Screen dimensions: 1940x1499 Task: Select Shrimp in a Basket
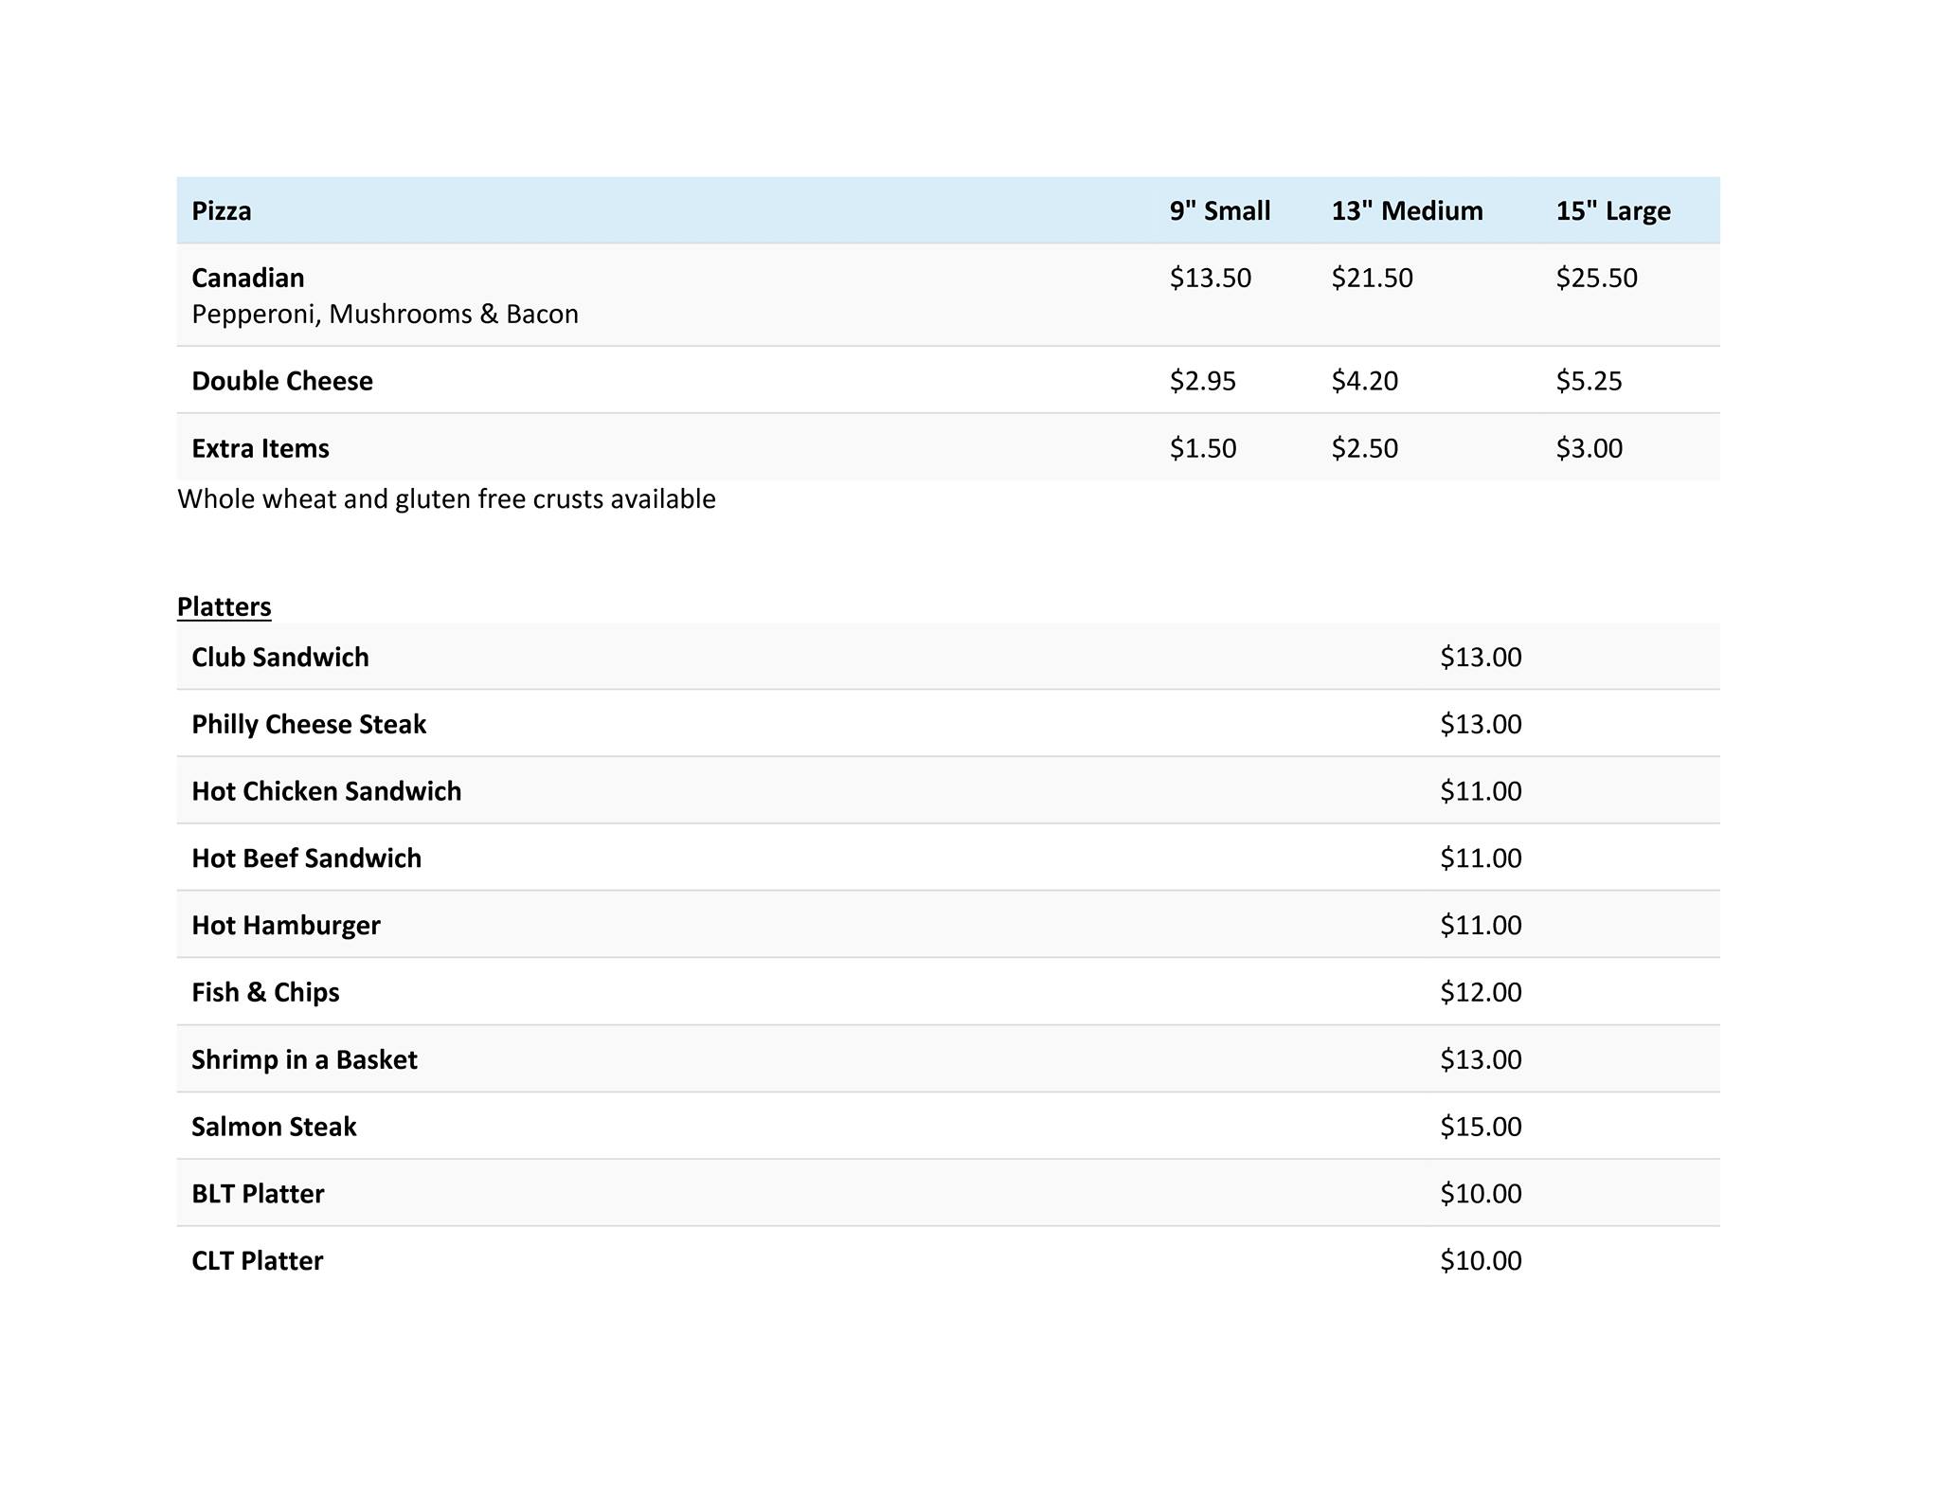tap(304, 1059)
